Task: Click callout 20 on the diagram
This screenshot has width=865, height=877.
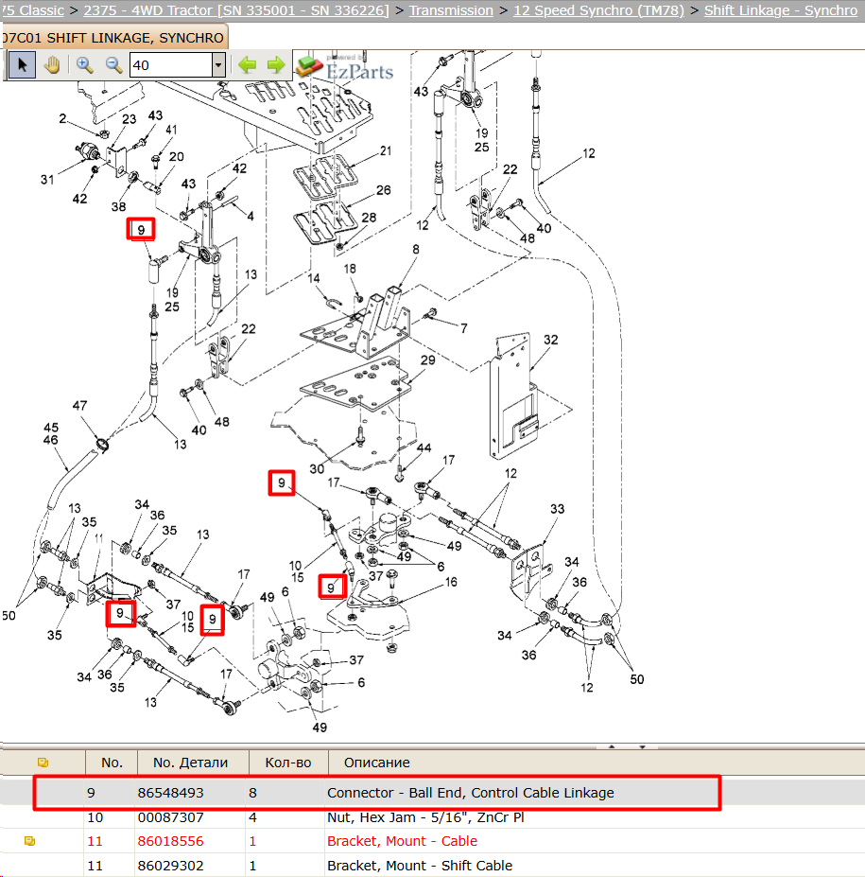Action: (x=176, y=157)
